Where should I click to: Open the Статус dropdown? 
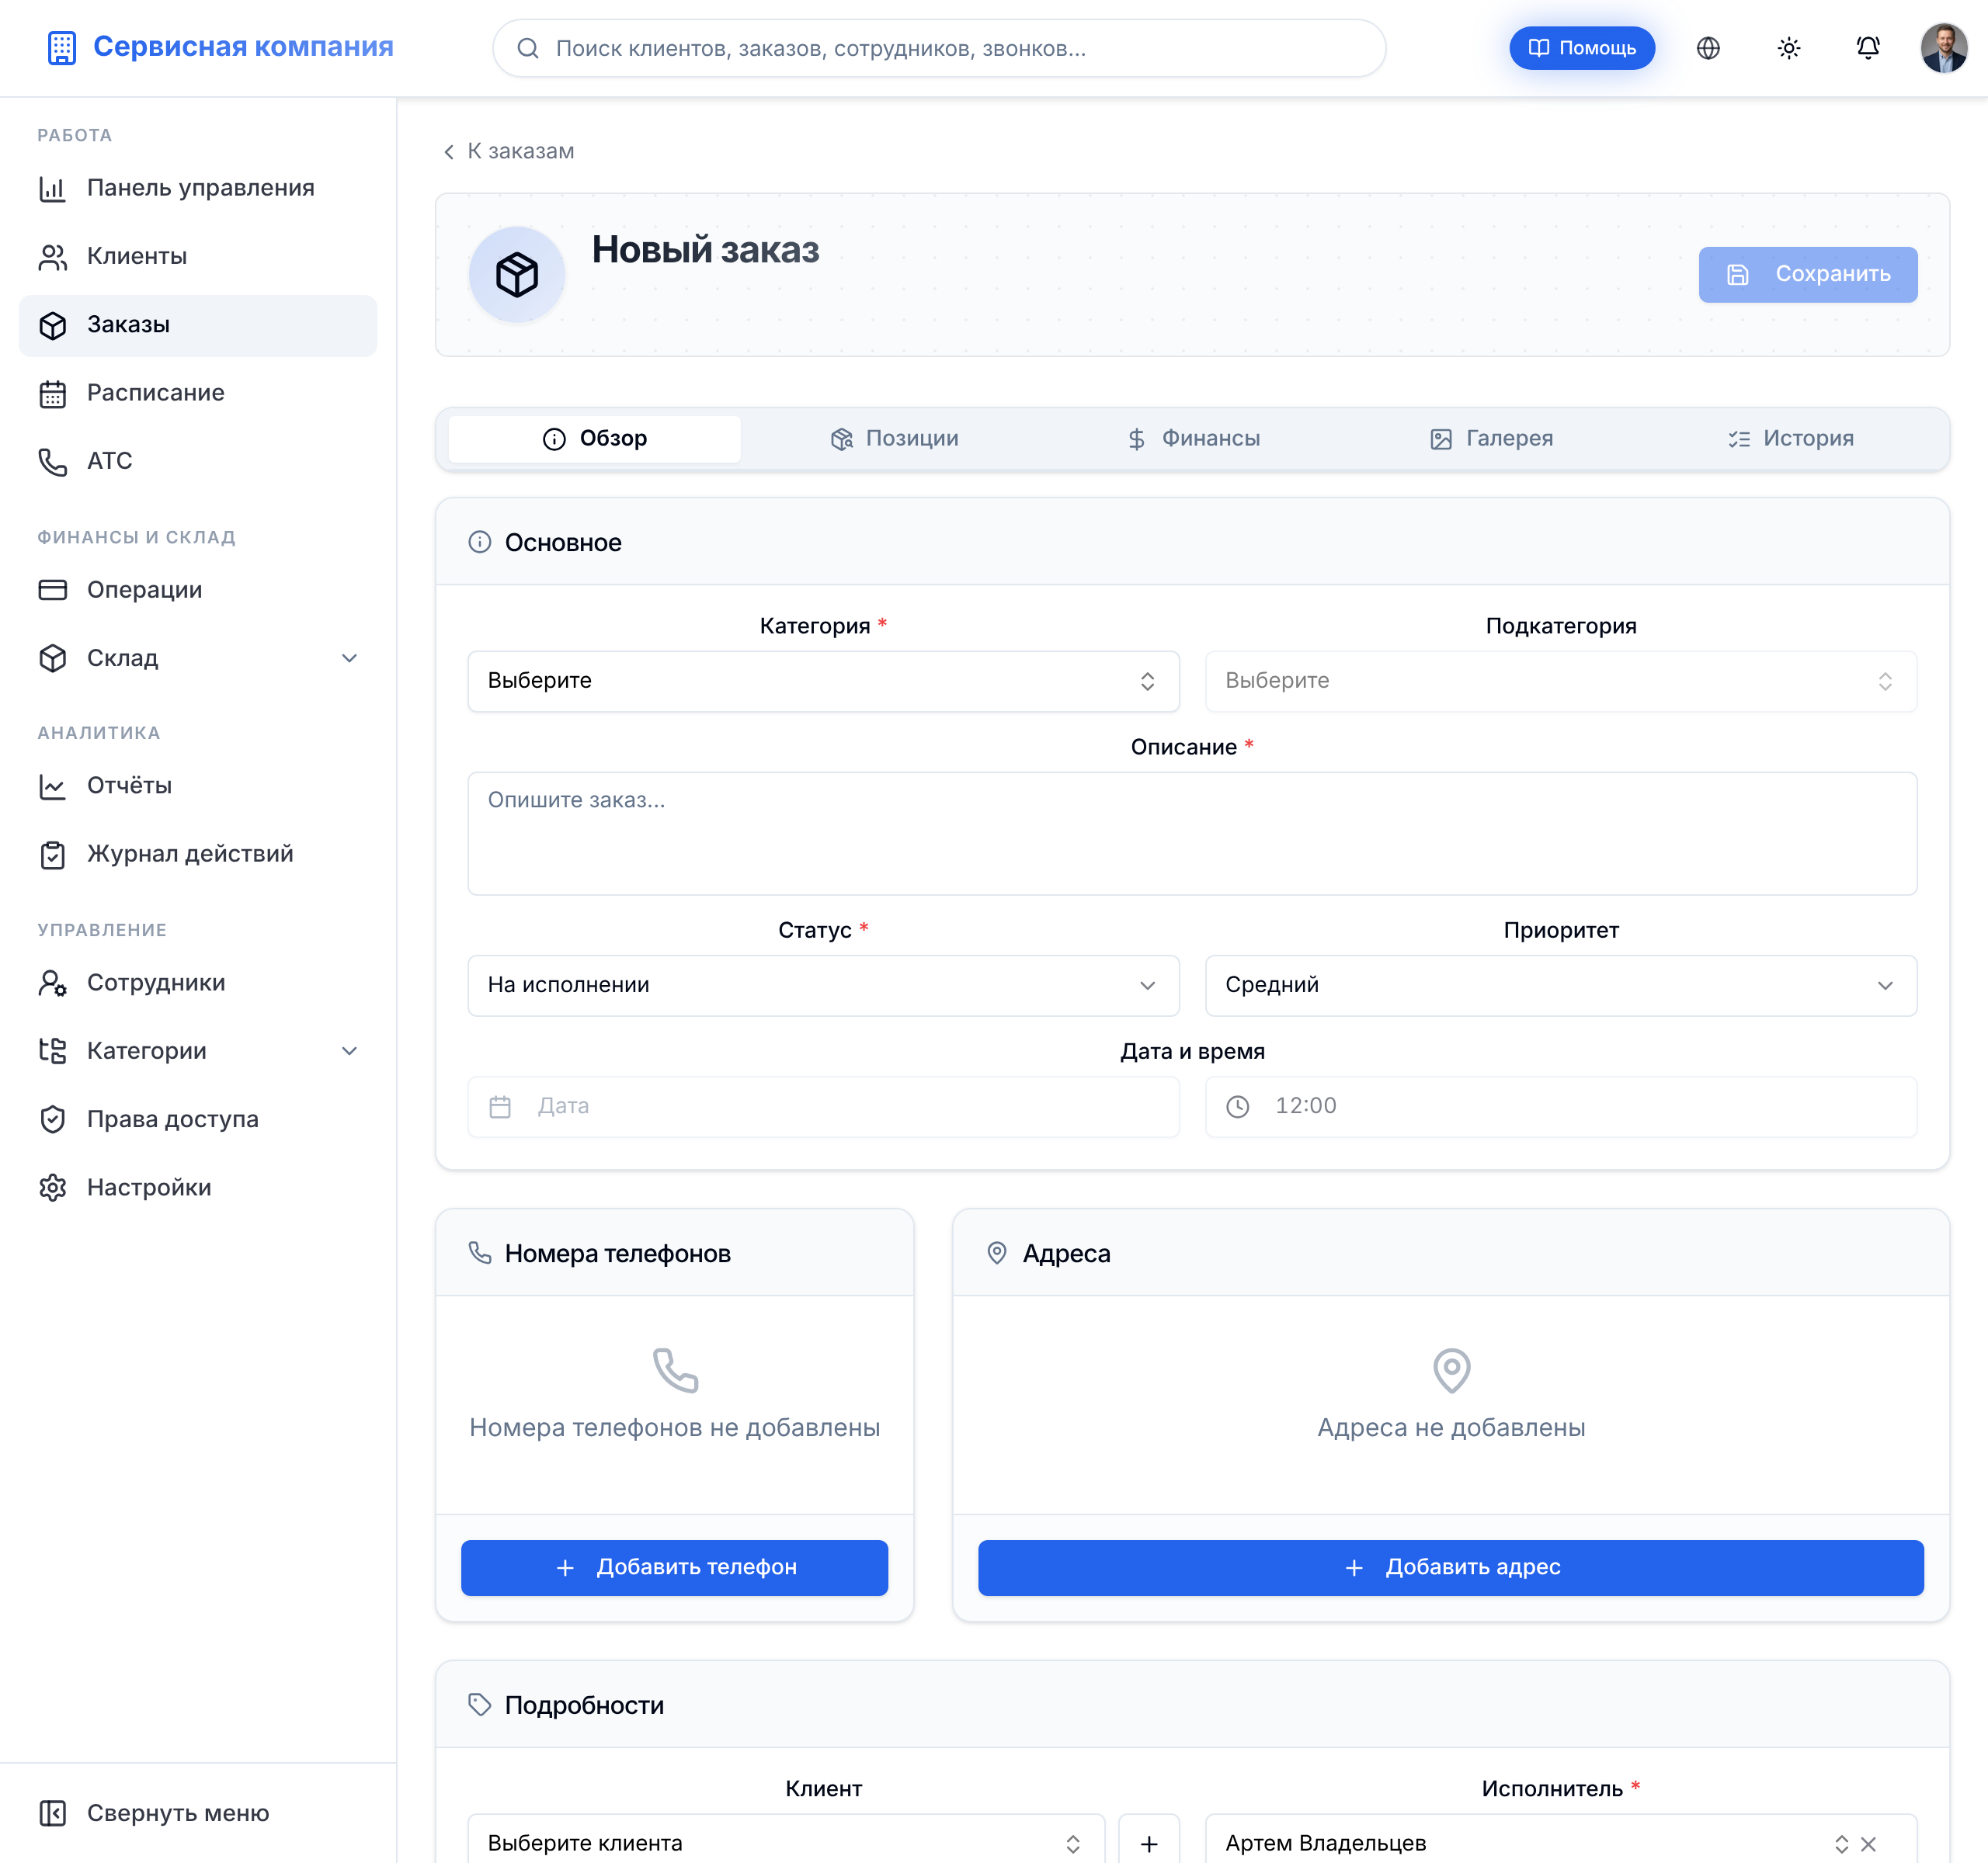(823, 986)
